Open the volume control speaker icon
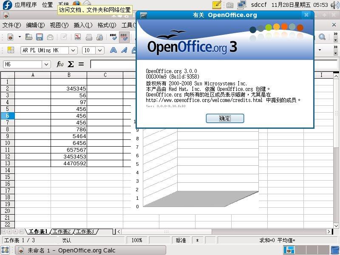 335,5
